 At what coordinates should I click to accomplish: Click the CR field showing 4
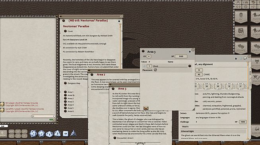click(149, 56)
